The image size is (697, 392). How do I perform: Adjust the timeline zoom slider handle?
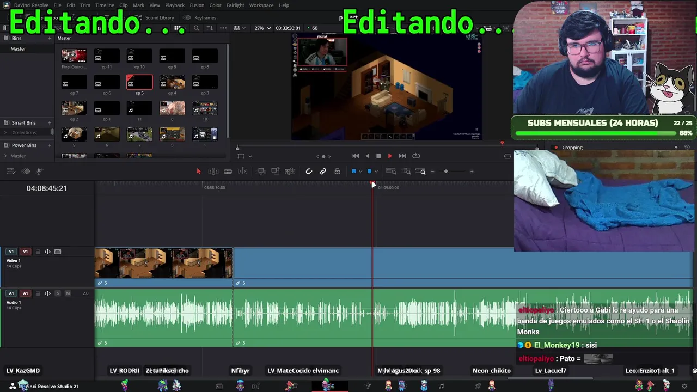pos(446,171)
